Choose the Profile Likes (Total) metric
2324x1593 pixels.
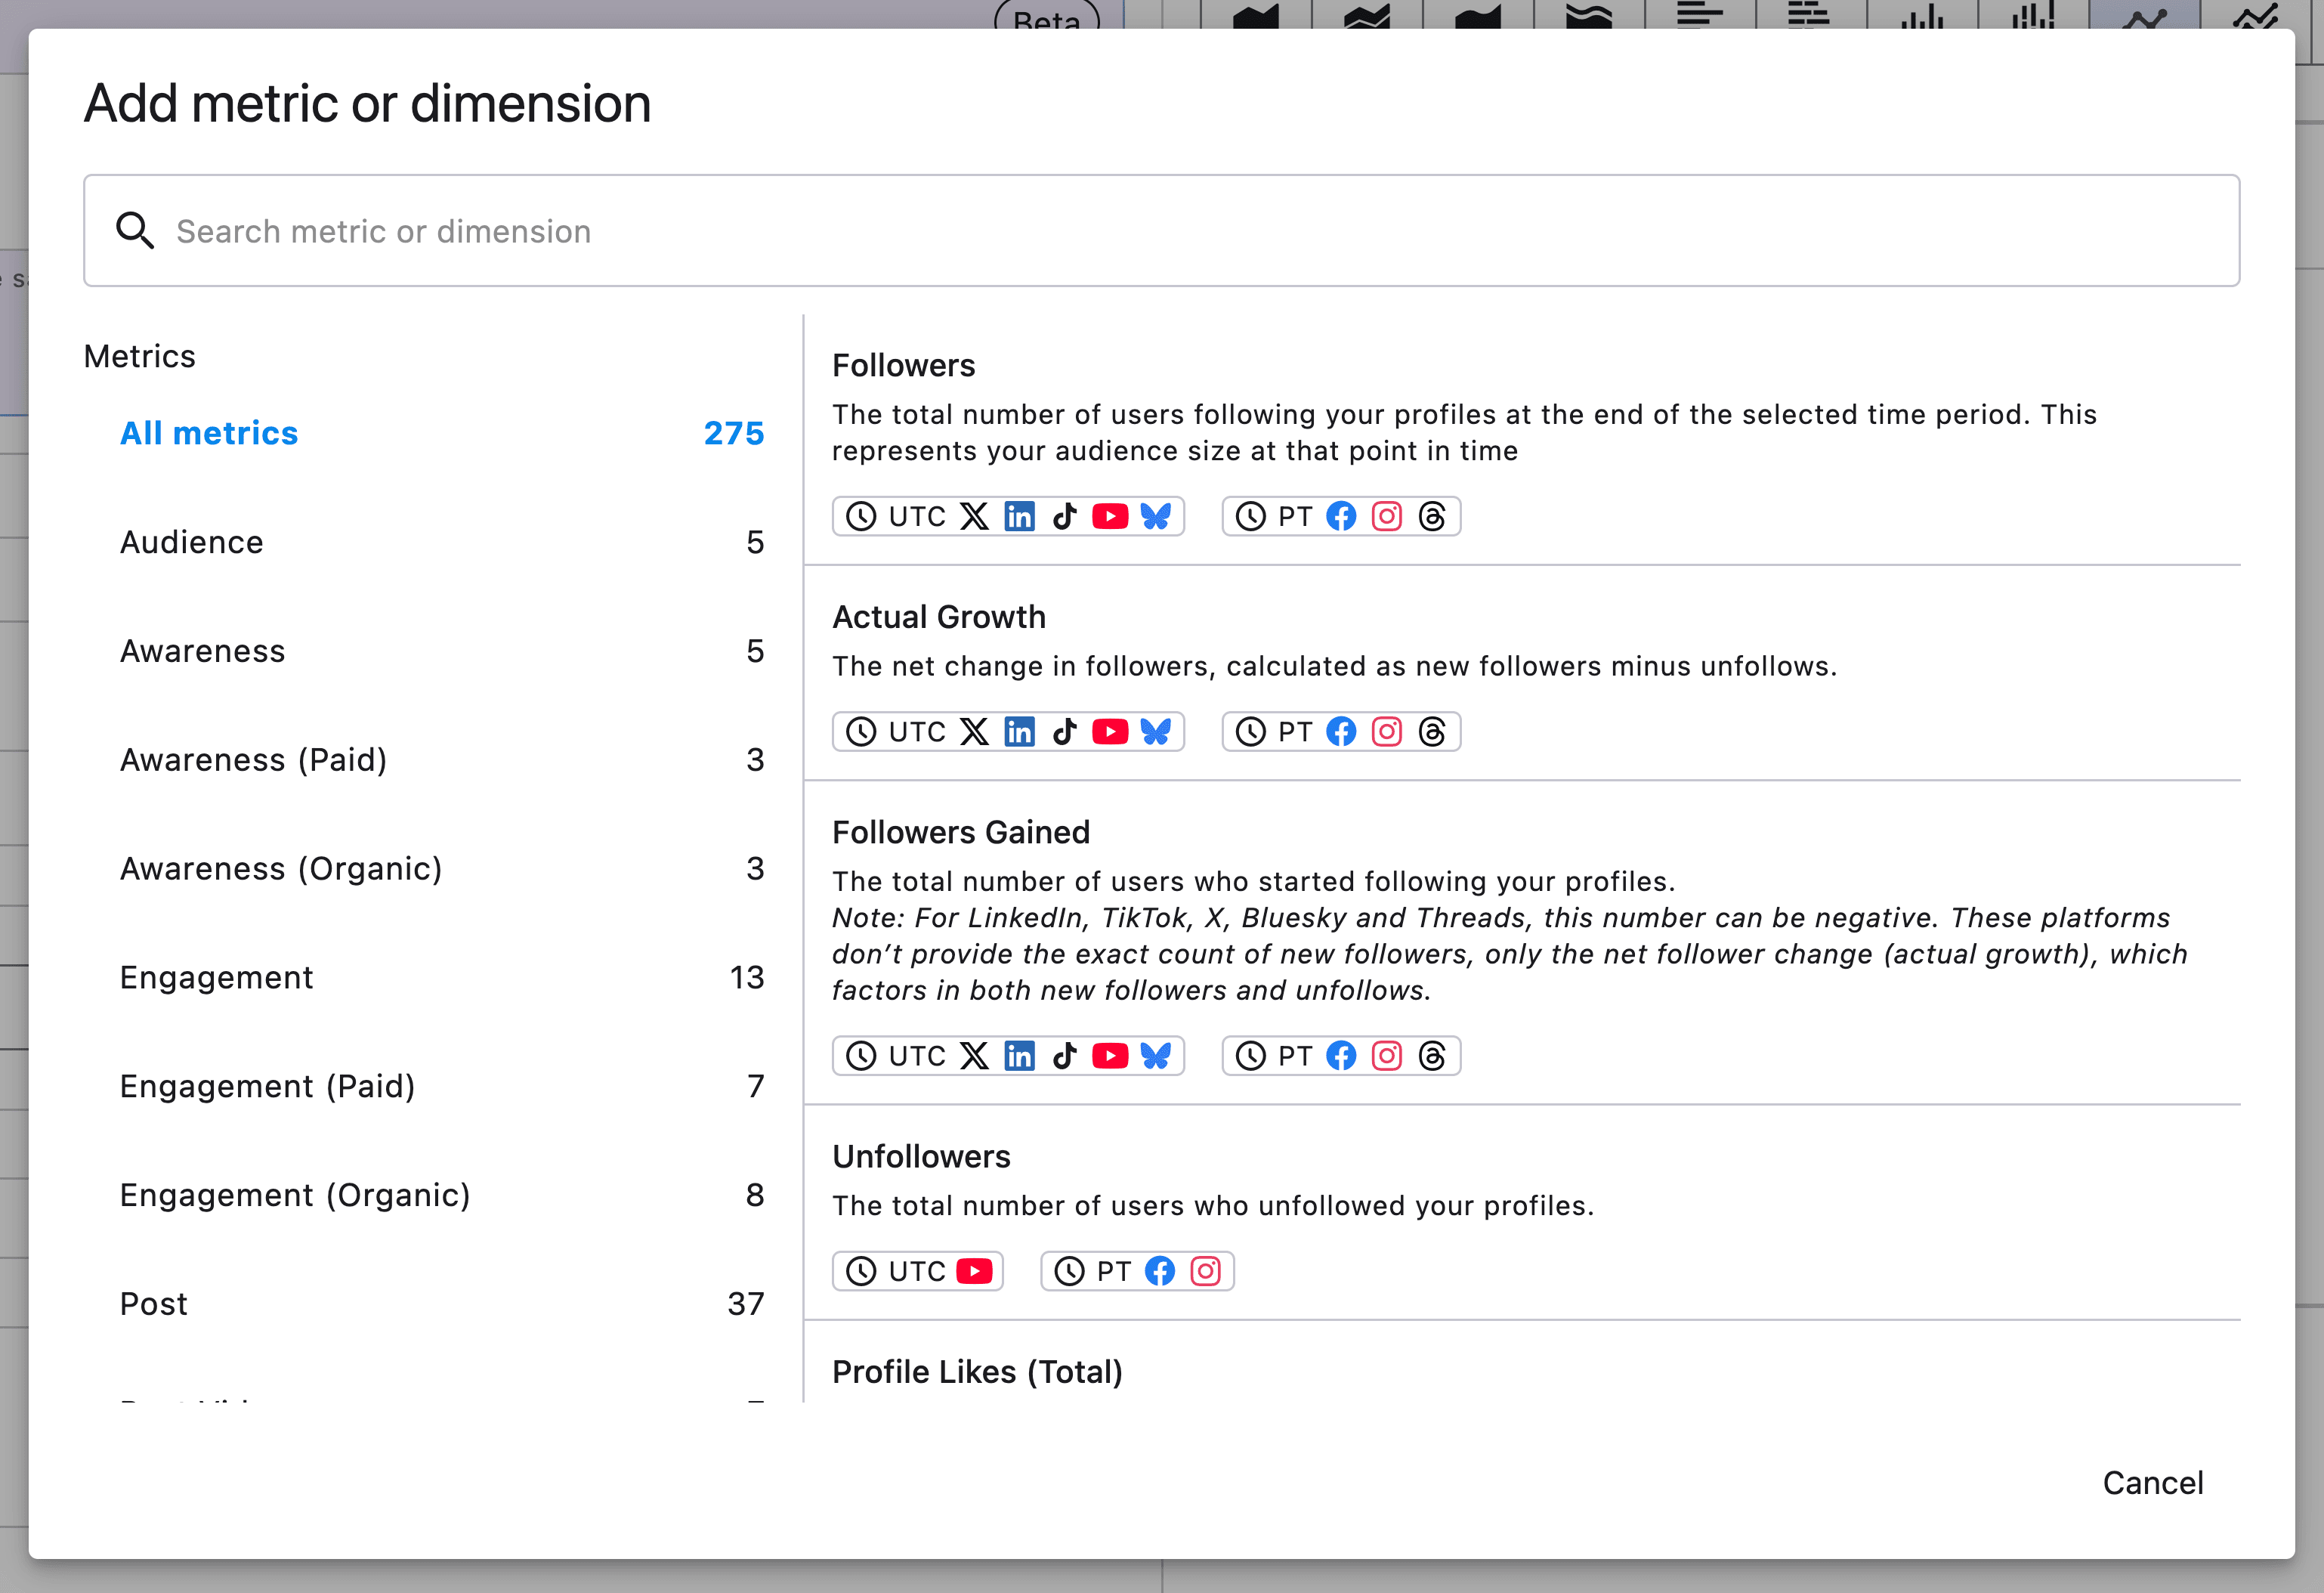click(977, 1372)
